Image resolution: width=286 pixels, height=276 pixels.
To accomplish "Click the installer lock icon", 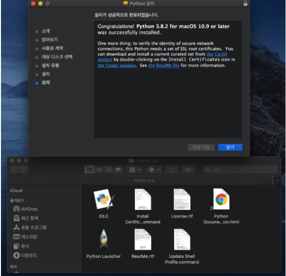I will pyautogui.click(x=245, y=3).
